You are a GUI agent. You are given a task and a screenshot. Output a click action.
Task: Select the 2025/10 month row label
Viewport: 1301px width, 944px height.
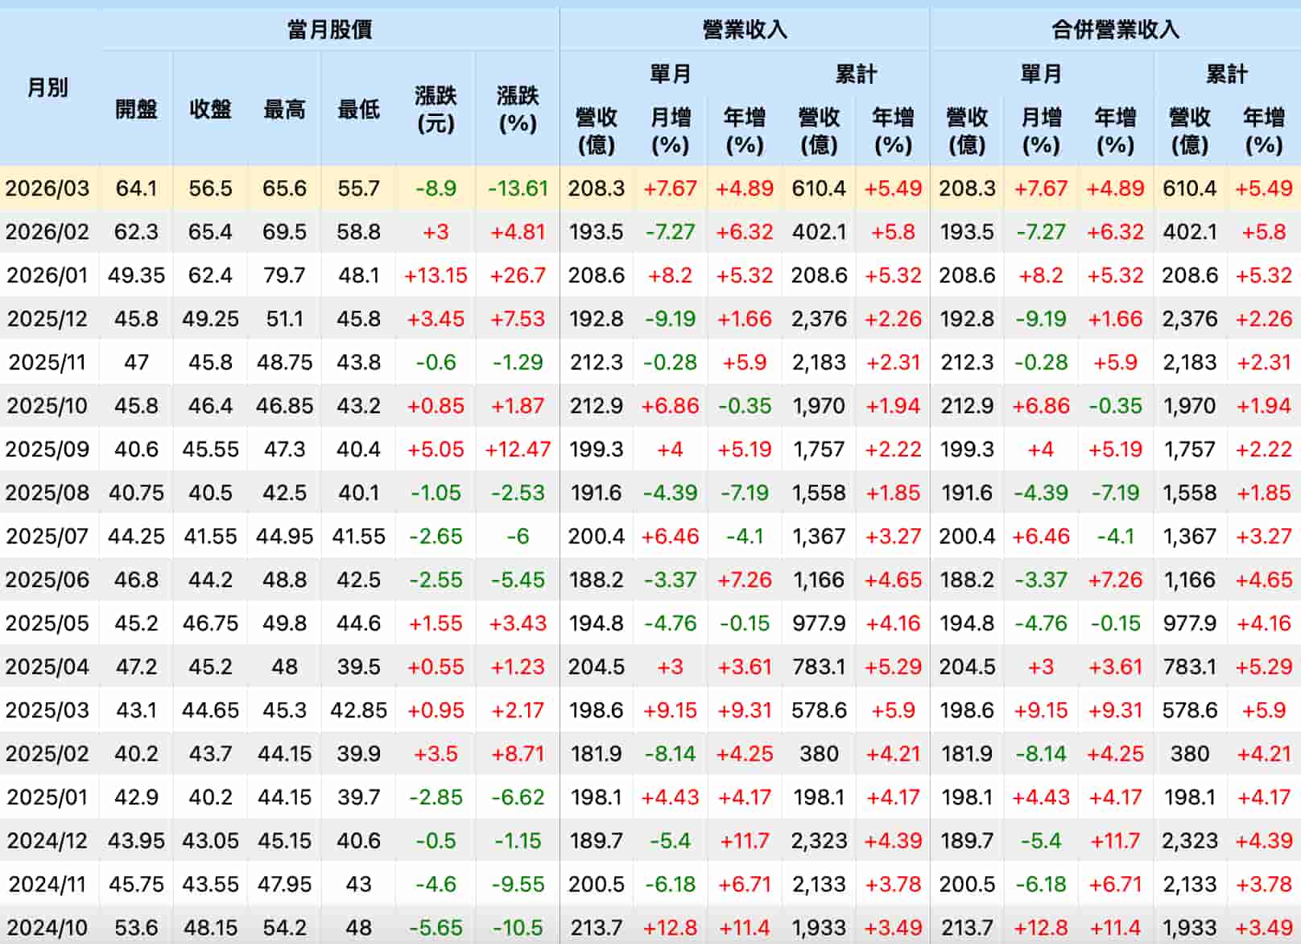[47, 406]
